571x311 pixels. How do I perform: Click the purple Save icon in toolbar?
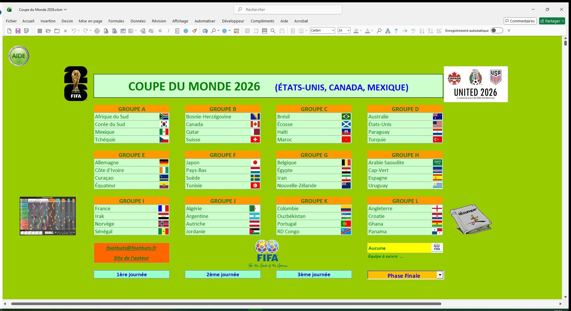[x=18, y=31]
